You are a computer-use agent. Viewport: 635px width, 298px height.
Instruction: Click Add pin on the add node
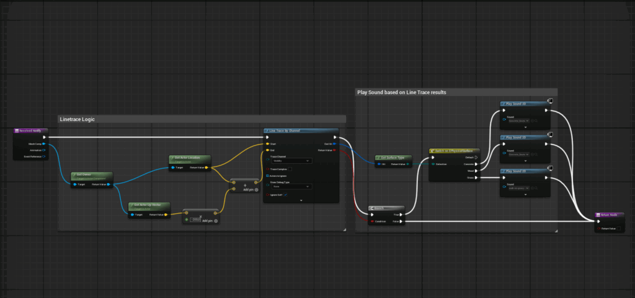256,190
